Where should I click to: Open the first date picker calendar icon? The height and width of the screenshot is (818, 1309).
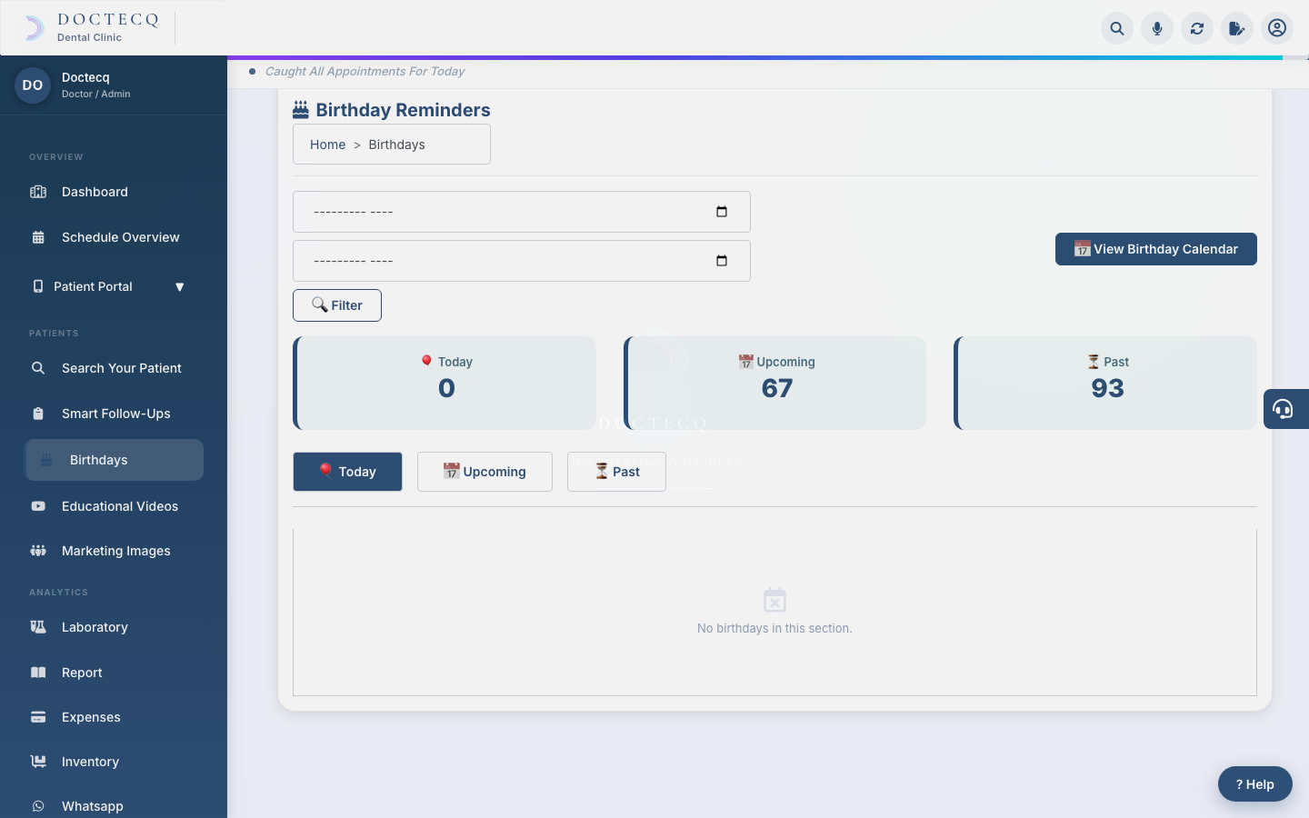[x=722, y=212]
